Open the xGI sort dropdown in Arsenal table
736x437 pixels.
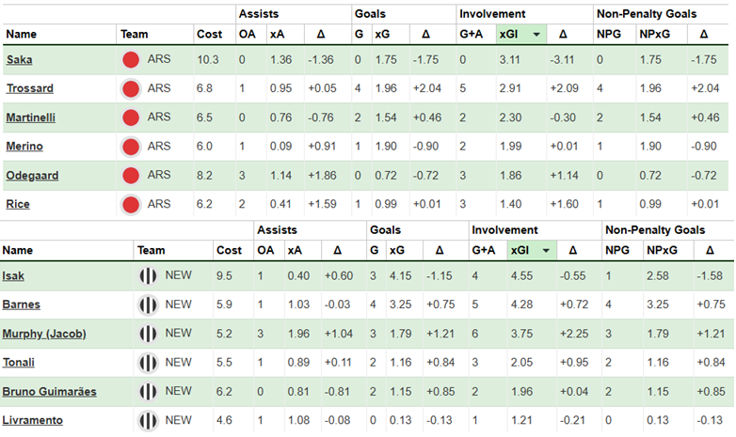(x=536, y=34)
